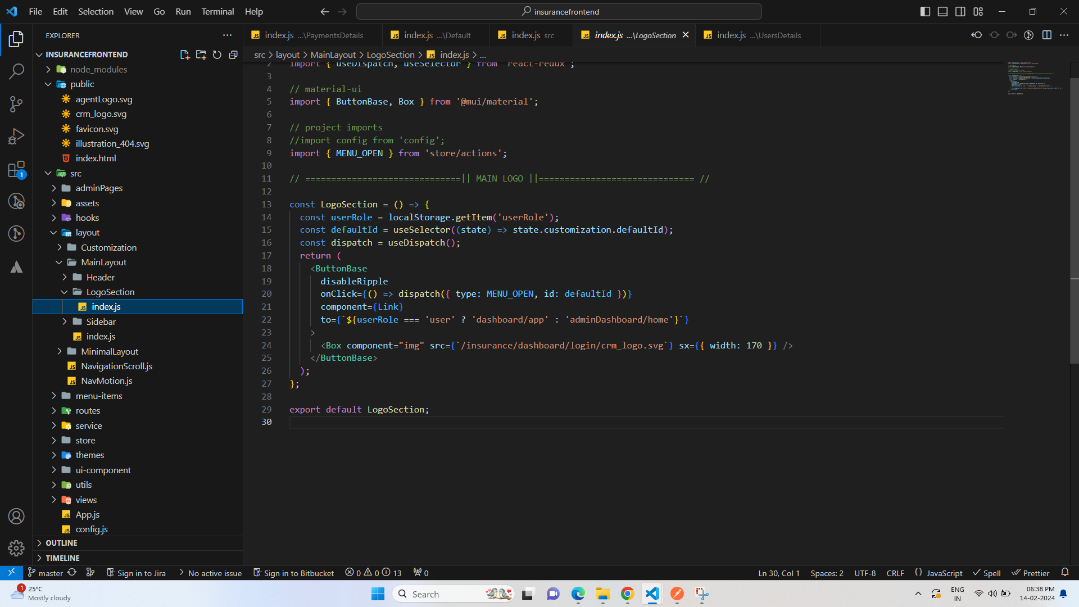Collapse the LogoSection folder
This screenshot has width=1079, height=607.
pos(110,292)
